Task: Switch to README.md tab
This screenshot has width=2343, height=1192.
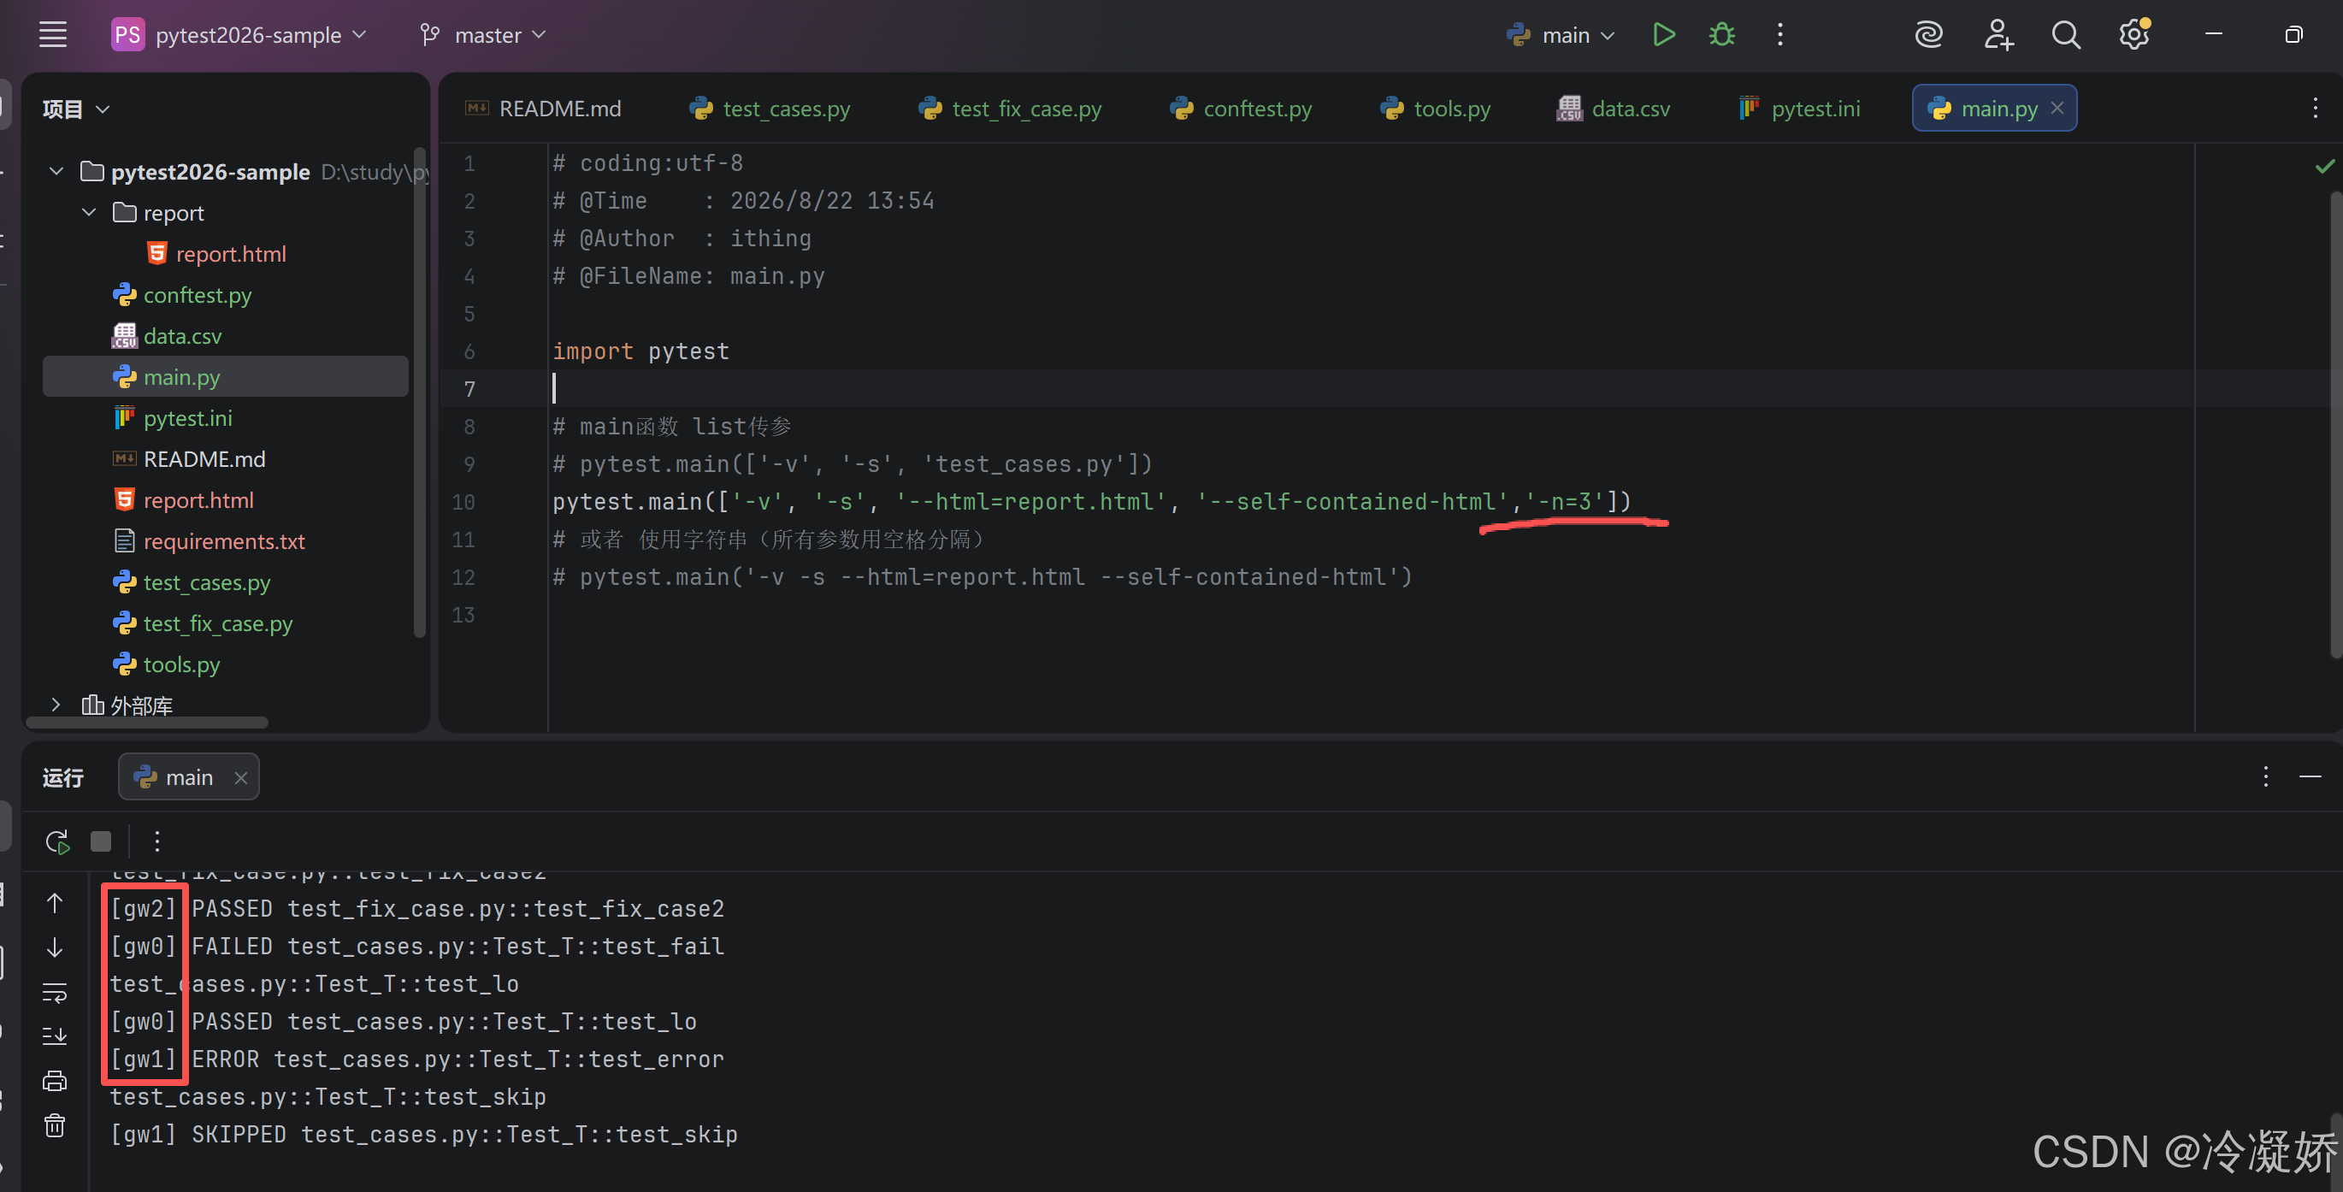Action: click(x=543, y=109)
